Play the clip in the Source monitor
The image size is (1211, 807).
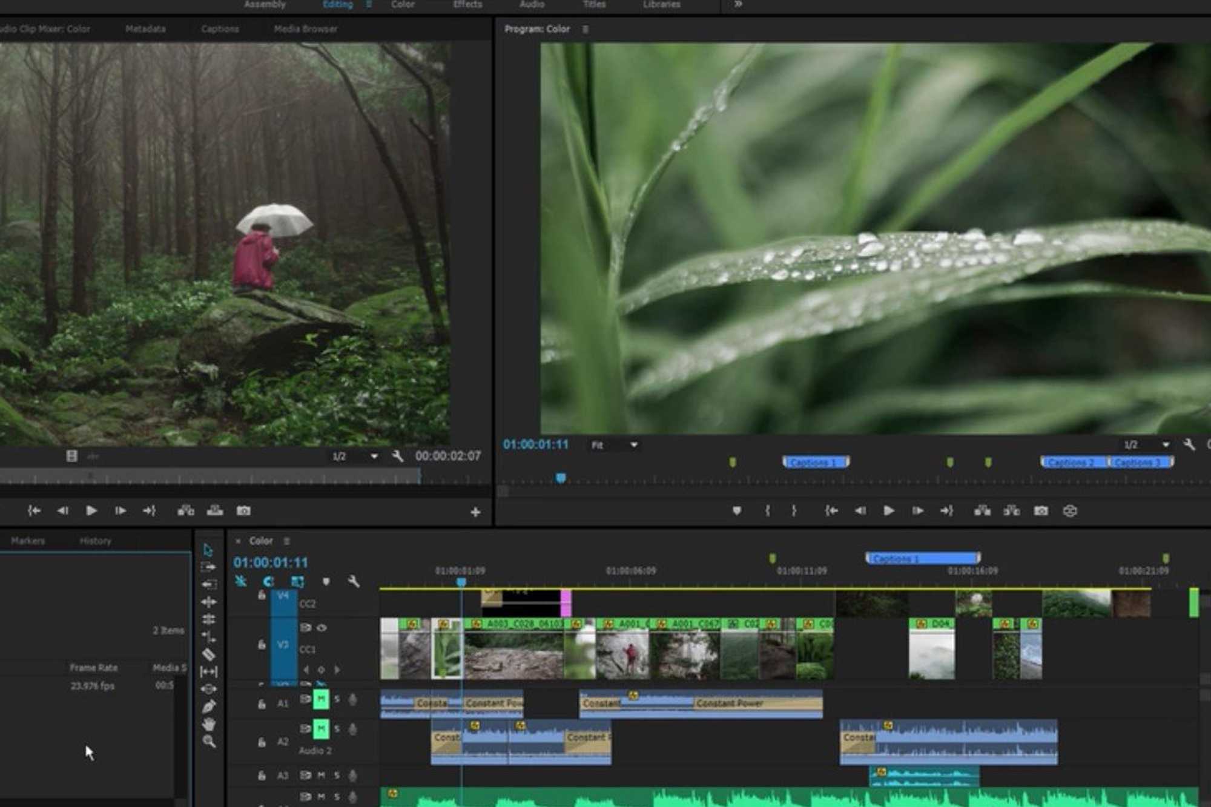91,511
